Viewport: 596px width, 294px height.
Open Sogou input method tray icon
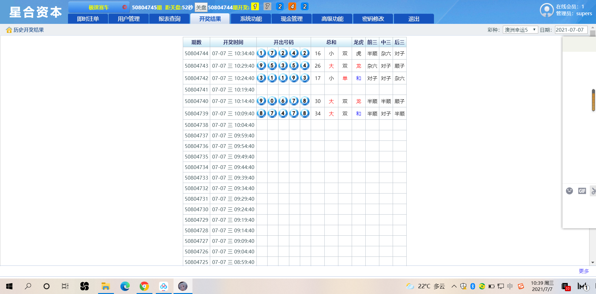521,286
